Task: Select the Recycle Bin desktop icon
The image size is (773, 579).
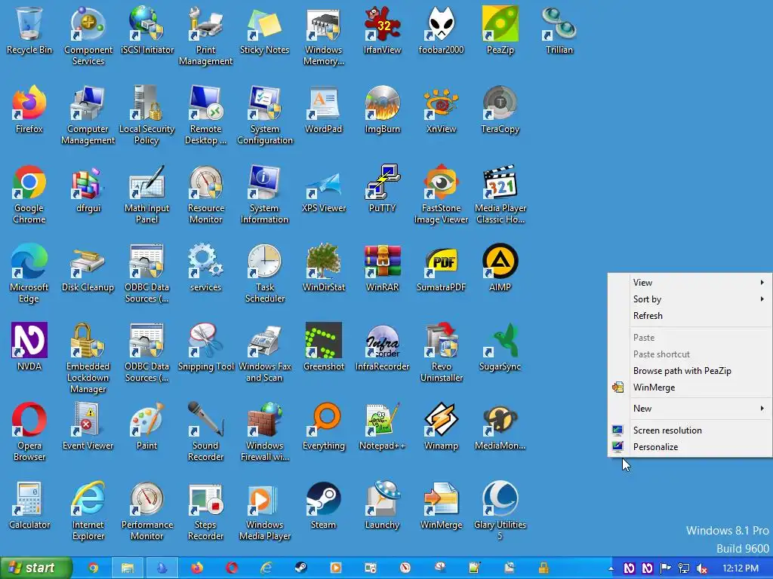Action: click(x=29, y=30)
